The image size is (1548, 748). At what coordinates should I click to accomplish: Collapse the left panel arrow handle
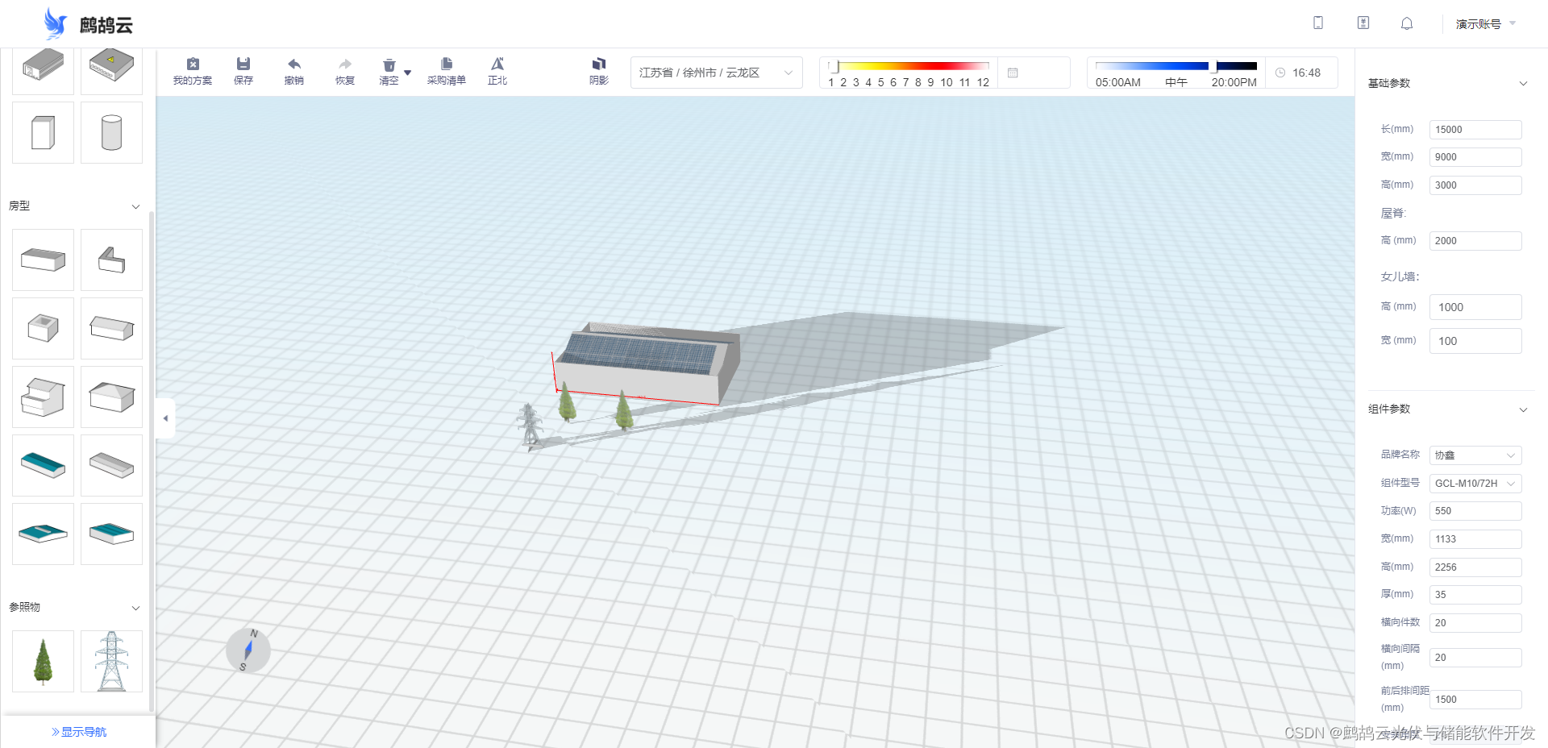(x=165, y=418)
